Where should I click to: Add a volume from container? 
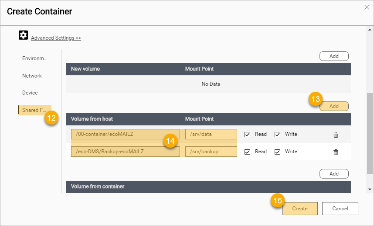click(334, 174)
